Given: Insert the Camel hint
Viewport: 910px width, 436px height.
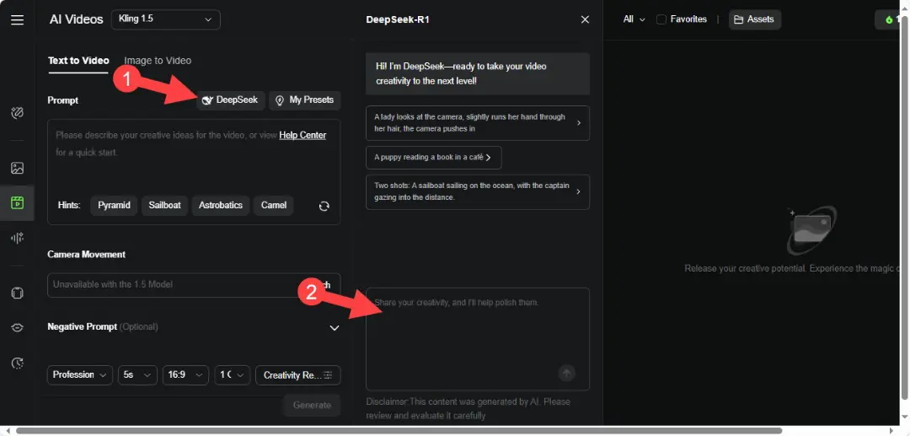Looking at the screenshot, I should 273,206.
